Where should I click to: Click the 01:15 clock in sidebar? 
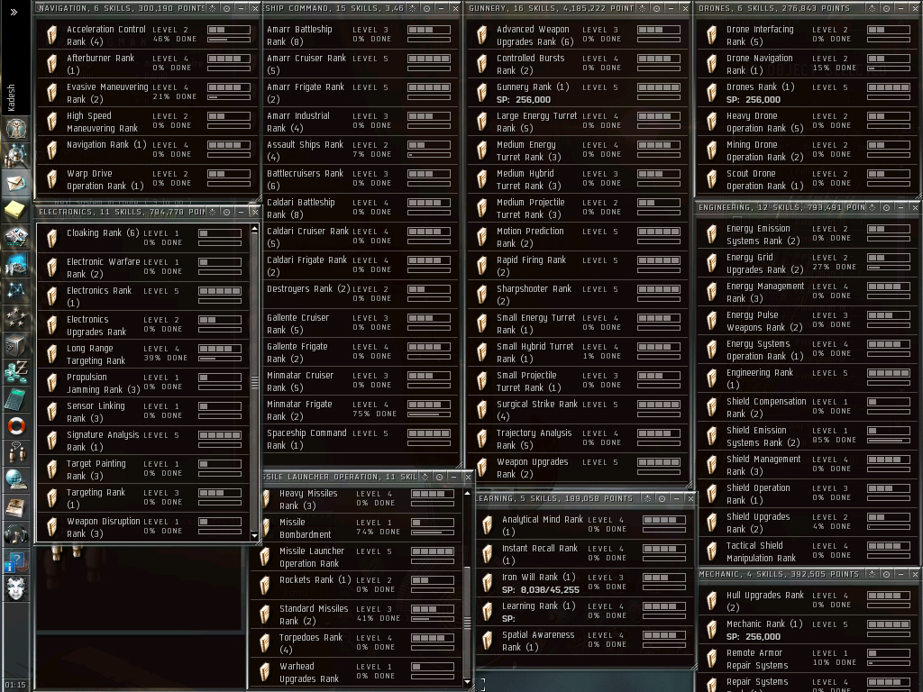point(15,685)
